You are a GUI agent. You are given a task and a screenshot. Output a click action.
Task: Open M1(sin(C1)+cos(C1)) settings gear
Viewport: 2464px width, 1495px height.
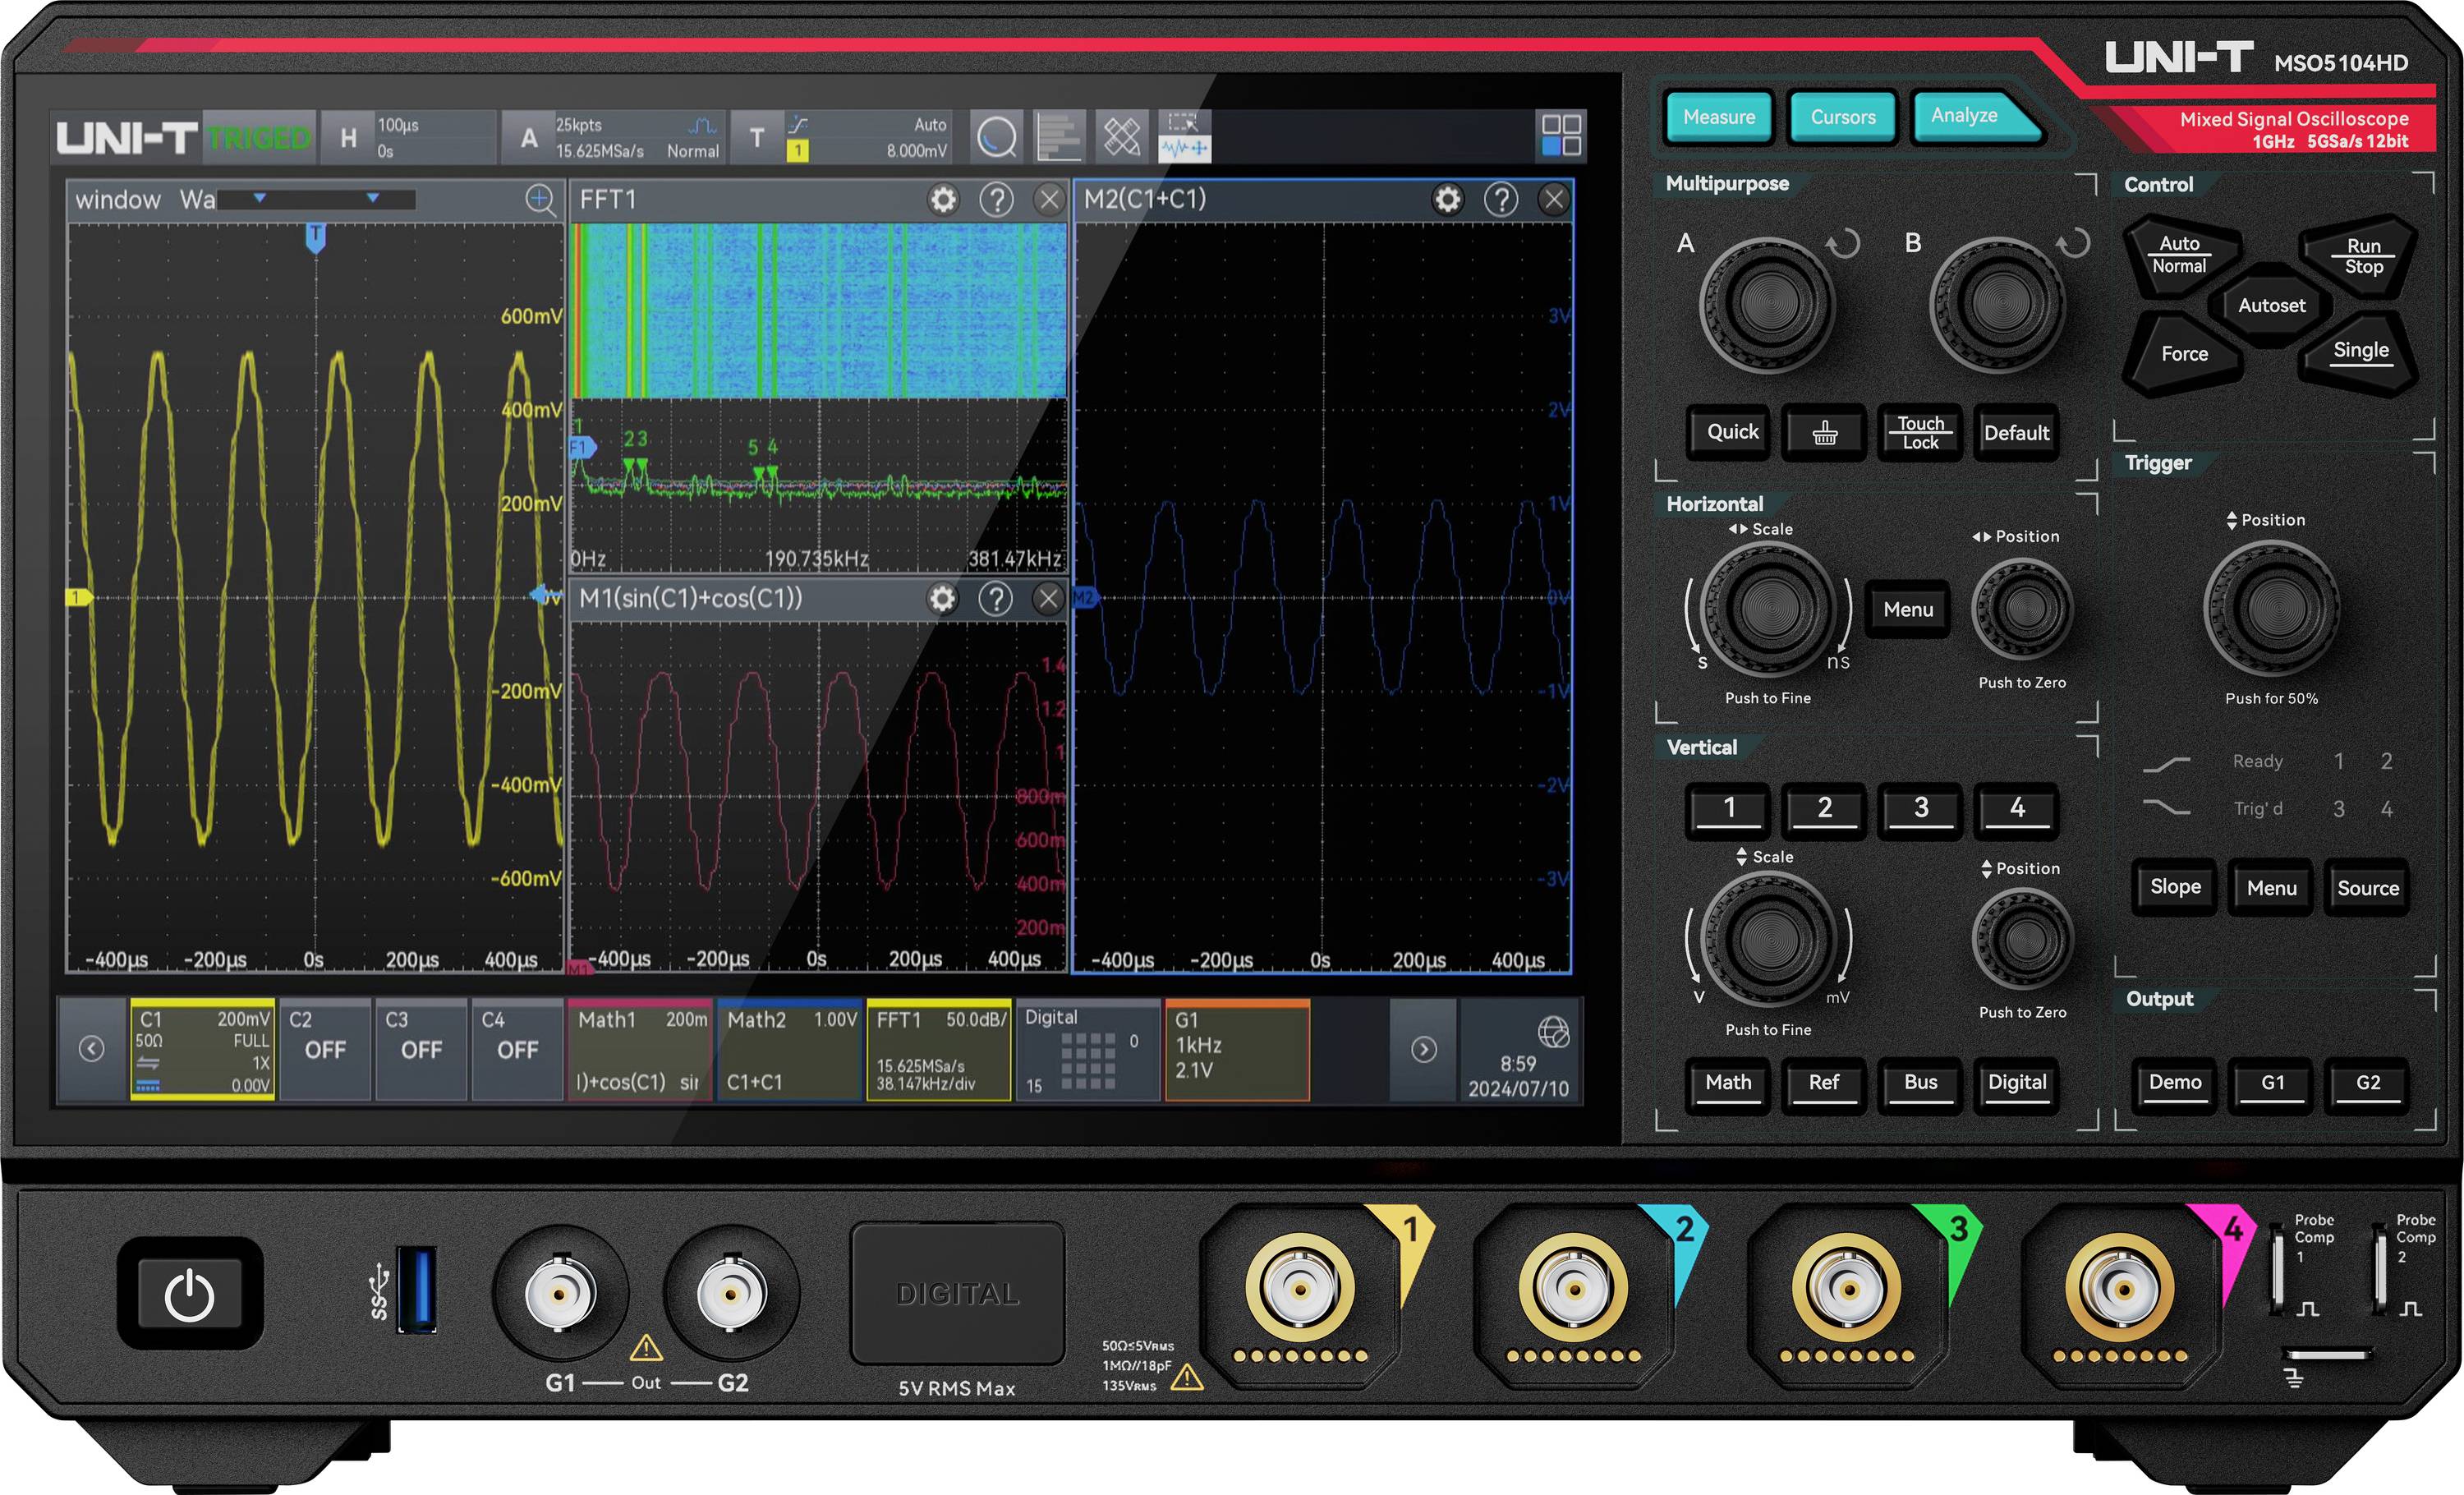[x=942, y=599]
